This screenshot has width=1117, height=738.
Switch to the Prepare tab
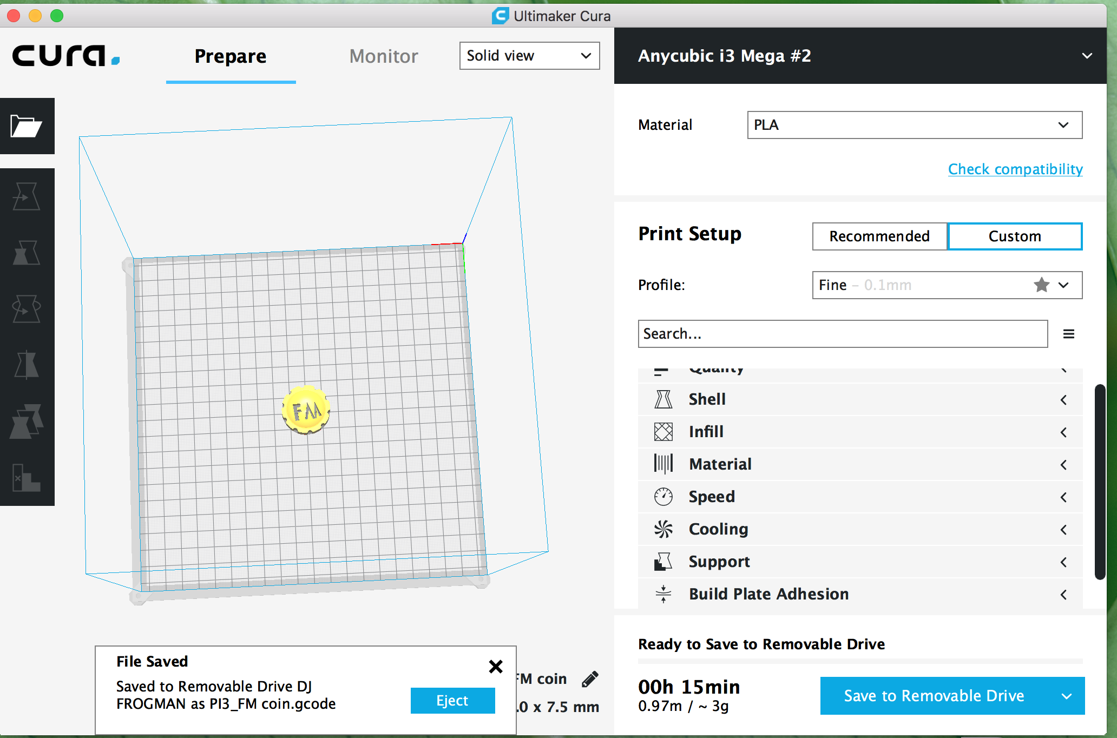coord(231,56)
